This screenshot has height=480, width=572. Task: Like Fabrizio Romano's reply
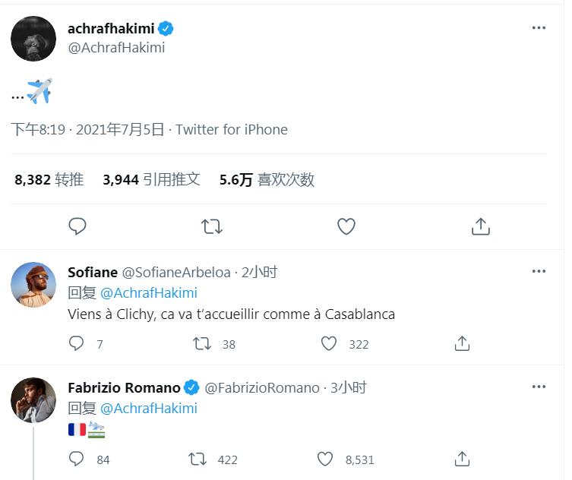[325, 459]
